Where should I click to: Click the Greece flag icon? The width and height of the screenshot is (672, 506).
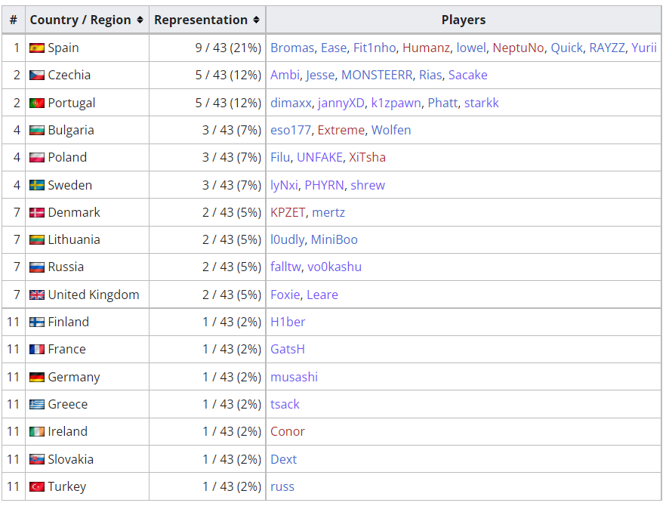37,404
